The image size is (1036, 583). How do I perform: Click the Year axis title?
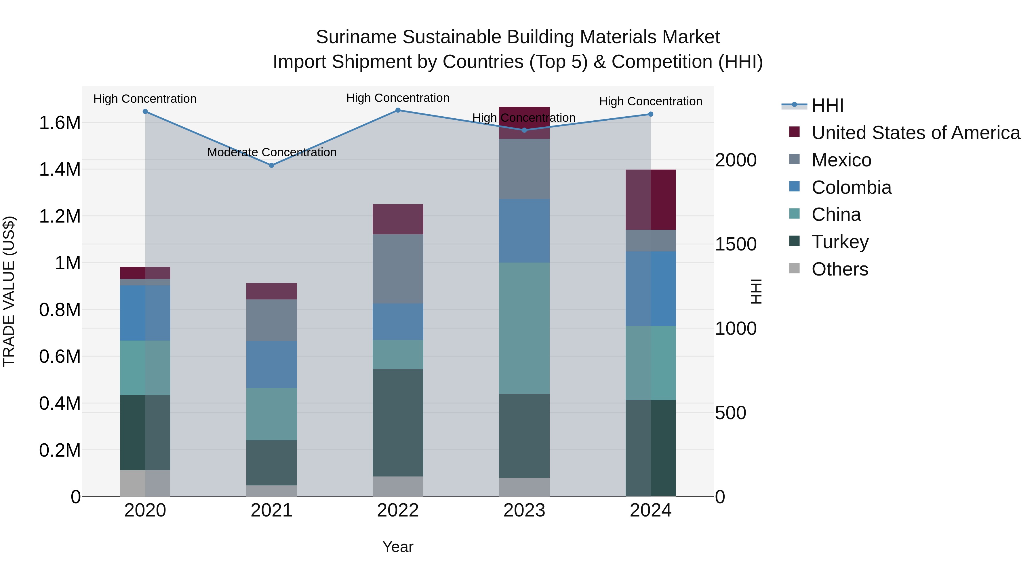pos(398,547)
